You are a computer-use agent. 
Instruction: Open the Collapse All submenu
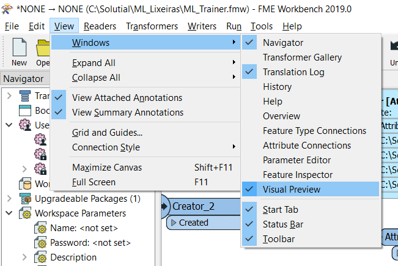(146, 78)
